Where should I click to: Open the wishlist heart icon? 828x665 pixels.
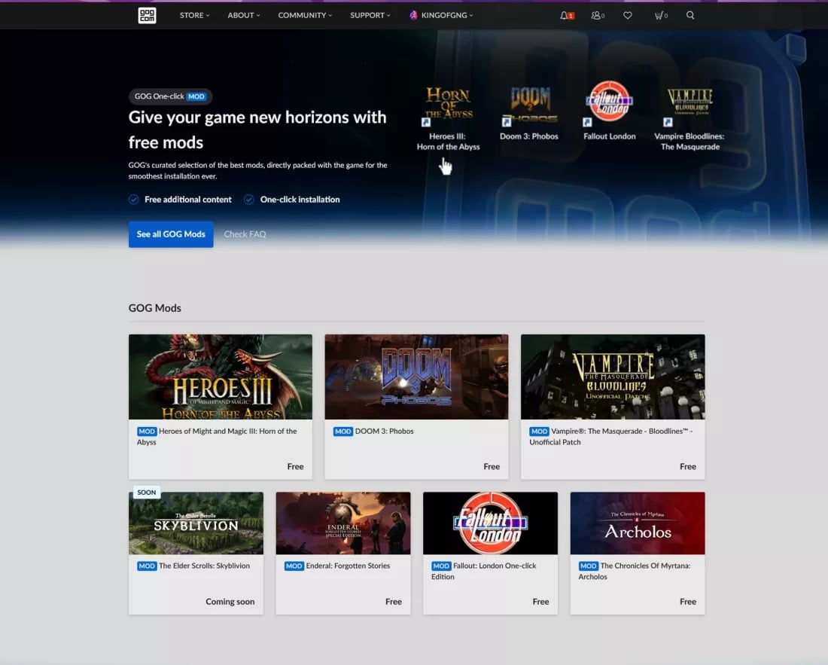click(x=627, y=15)
